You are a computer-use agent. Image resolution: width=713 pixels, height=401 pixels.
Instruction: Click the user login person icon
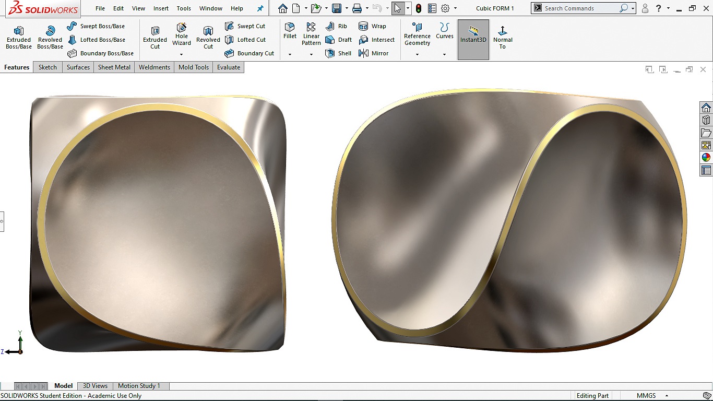(x=645, y=8)
